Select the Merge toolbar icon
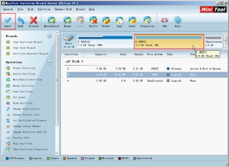The image size is (229, 167). [67, 20]
